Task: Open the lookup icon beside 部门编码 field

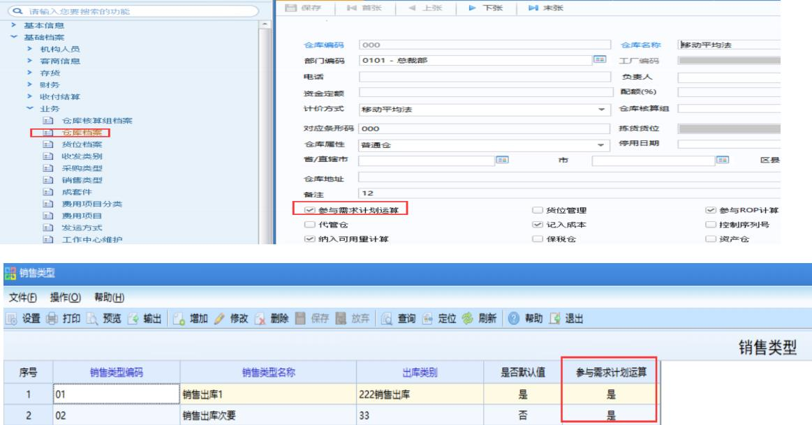Action: pyautogui.click(x=598, y=59)
